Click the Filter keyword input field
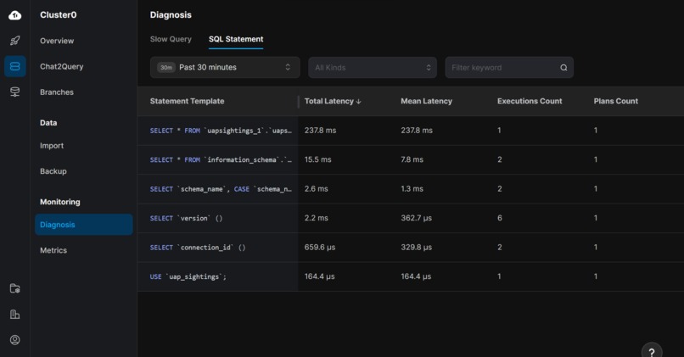This screenshot has width=684, height=357. [x=501, y=68]
